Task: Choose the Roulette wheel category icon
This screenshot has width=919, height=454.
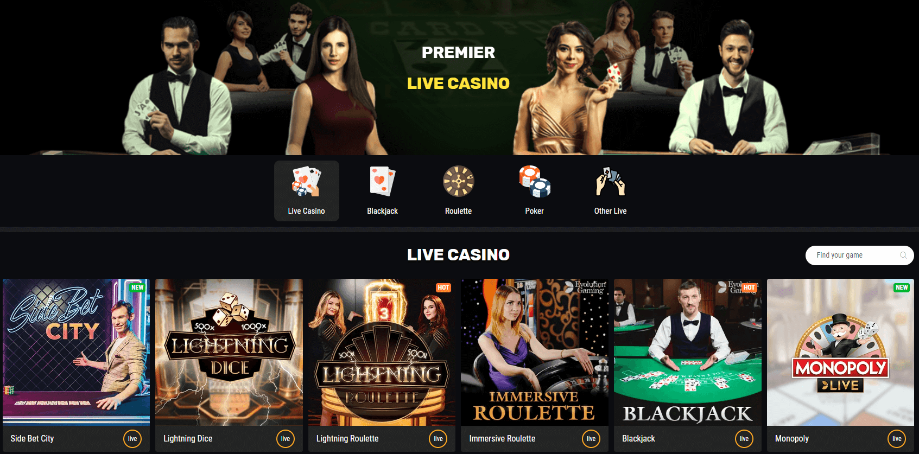Action: (458, 181)
